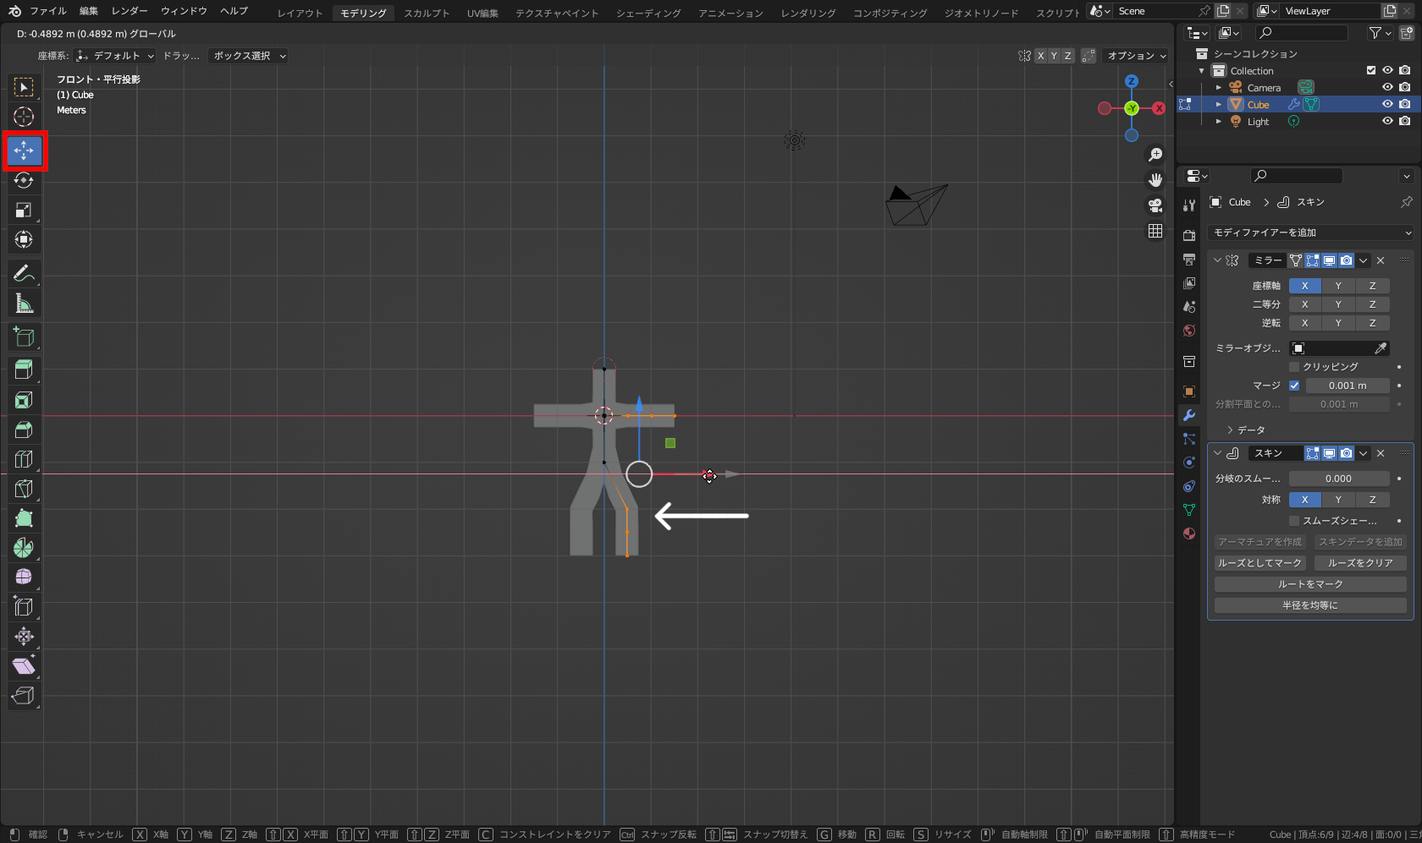
Task: Open the Object properties tab icon
Action: click(x=1189, y=391)
